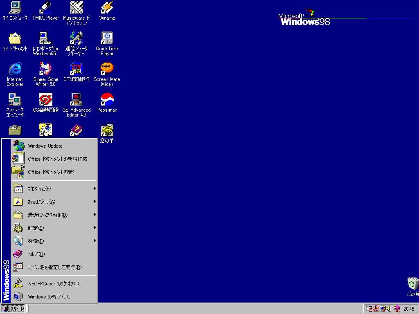Choose Windows Update in Start menu
Image resolution: width=419 pixels, height=314 pixels.
pos(54,146)
